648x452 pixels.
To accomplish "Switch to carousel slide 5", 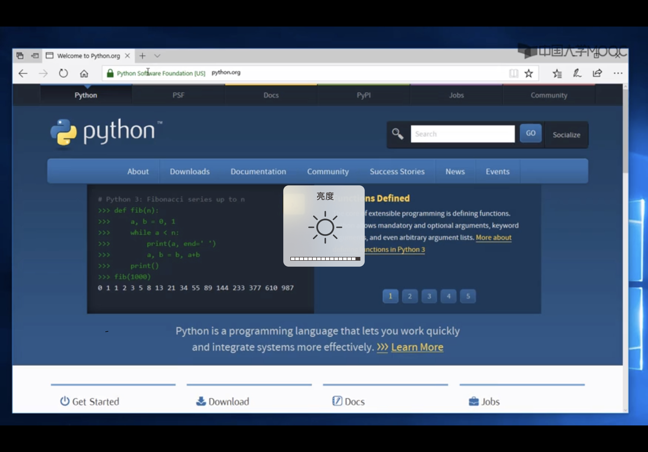I will pyautogui.click(x=468, y=296).
